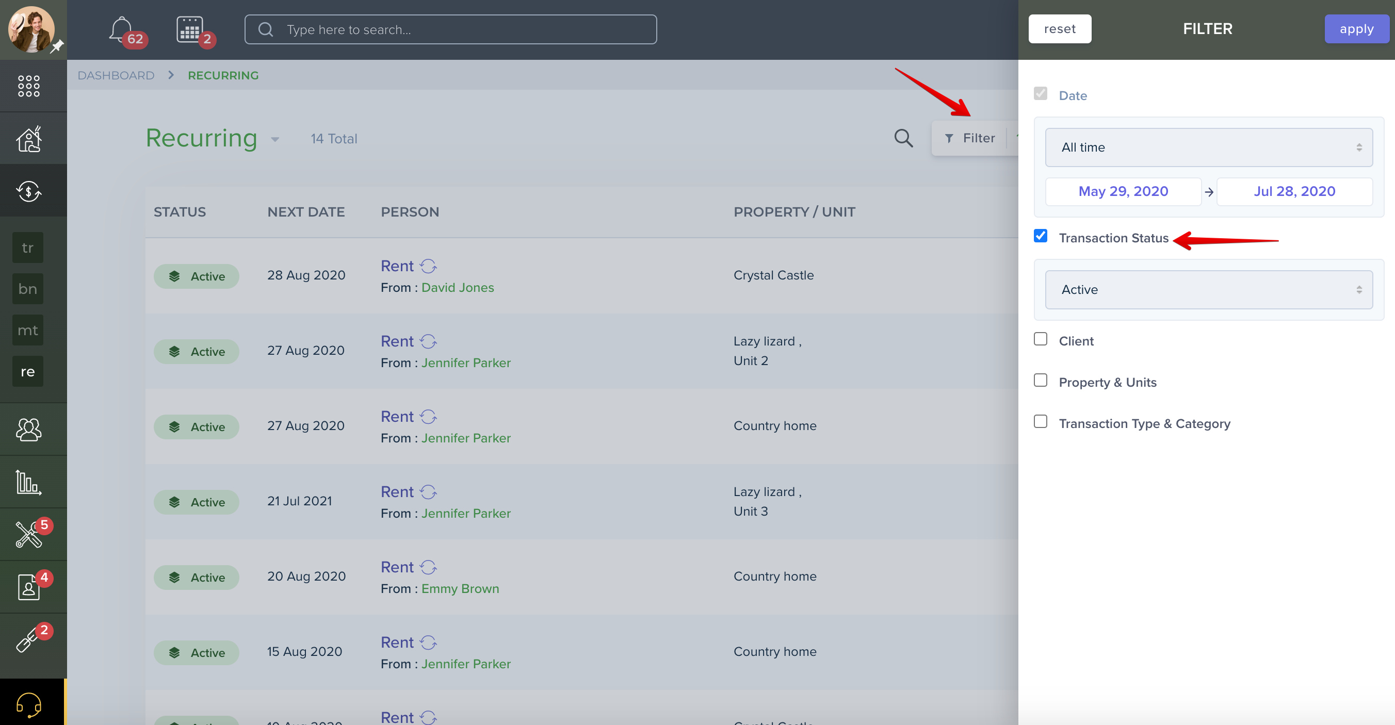Click the Crystal Castle property cell
The width and height of the screenshot is (1395, 725).
(x=773, y=275)
